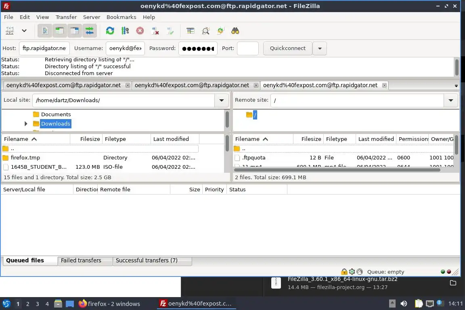This screenshot has height=310, width=465.
Task: Click the Disconnect from server icon
Action: [x=155, y=31]
